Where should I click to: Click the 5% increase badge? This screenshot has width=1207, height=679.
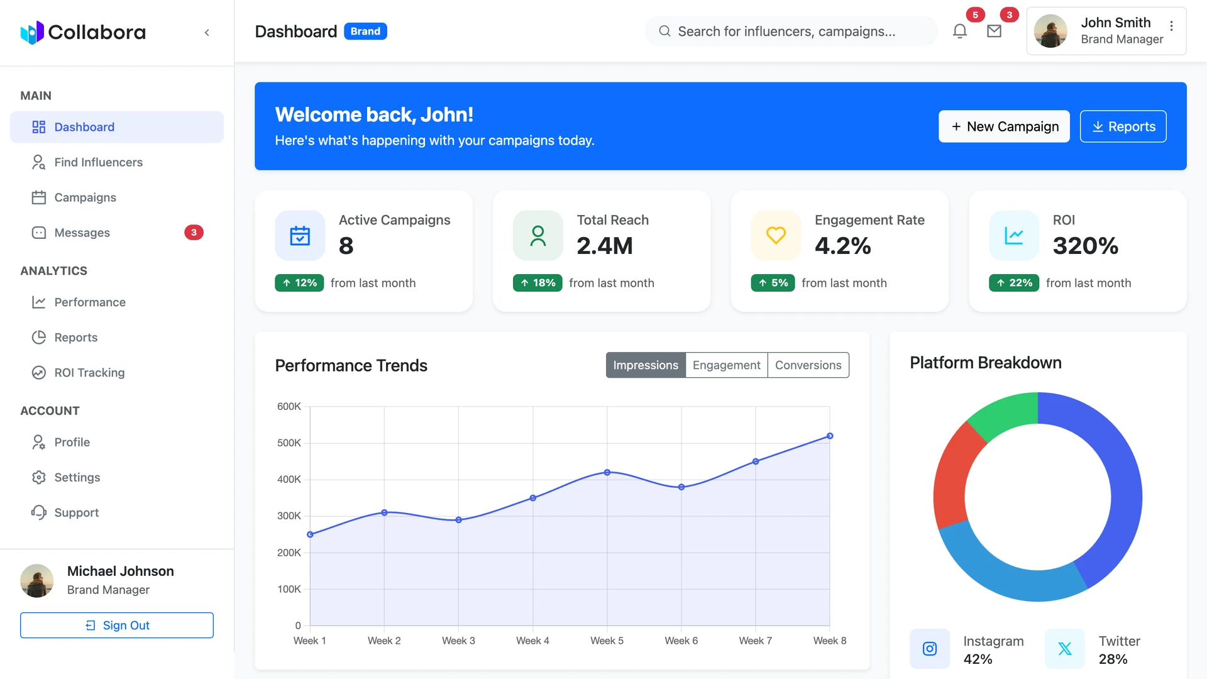point(773,283)
